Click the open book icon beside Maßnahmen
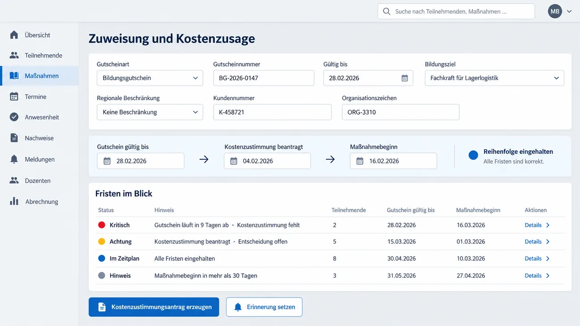580x326 pixels. tap(14, 76)
